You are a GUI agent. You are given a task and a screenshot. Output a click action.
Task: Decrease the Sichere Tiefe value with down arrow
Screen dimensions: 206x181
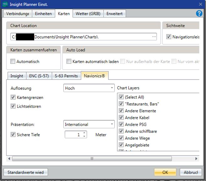84,136
